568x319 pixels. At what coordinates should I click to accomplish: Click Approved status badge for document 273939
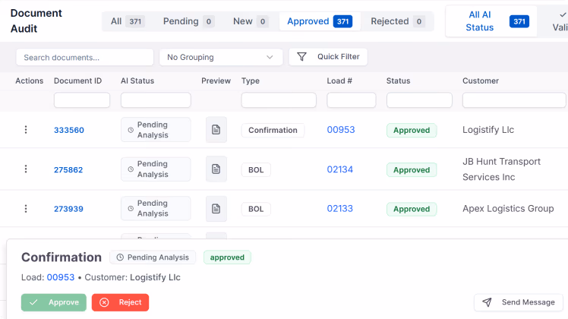[x=412, y=209]
